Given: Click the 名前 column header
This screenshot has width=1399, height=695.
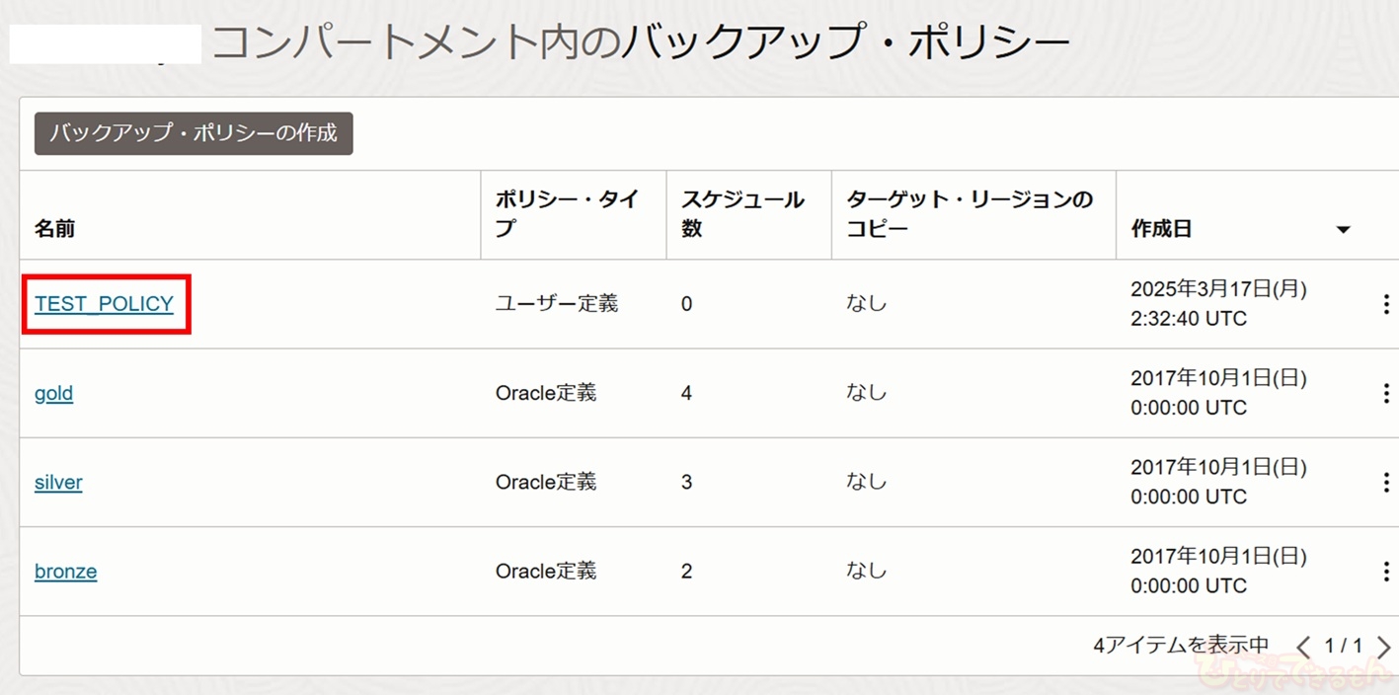Looking at the screenshot, I should [x=55, y=229].
